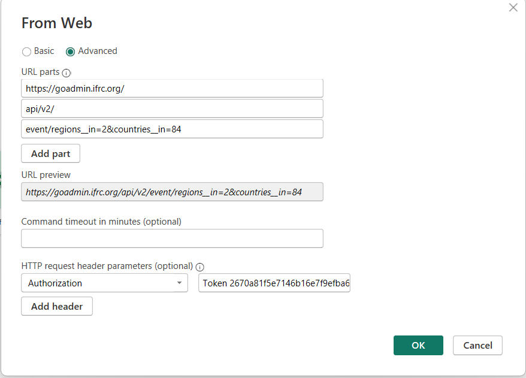526x378 pixels.
Task: Click the Token value field
Action: [x=274, y=283]
